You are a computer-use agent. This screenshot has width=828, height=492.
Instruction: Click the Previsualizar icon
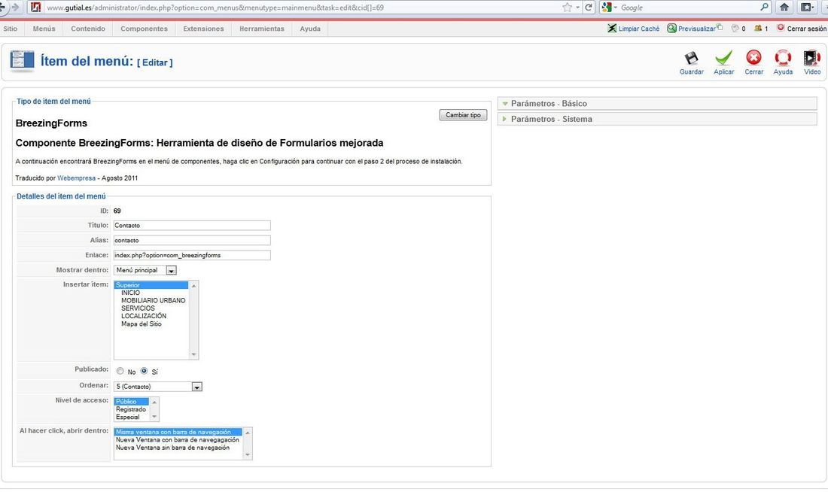point(671,29)
